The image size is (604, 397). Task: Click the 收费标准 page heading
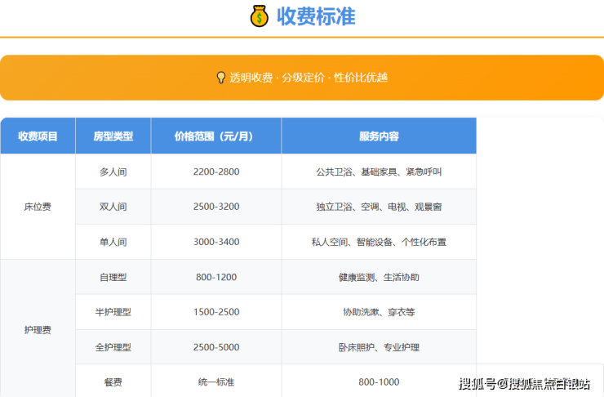click(x=316, y=16)
